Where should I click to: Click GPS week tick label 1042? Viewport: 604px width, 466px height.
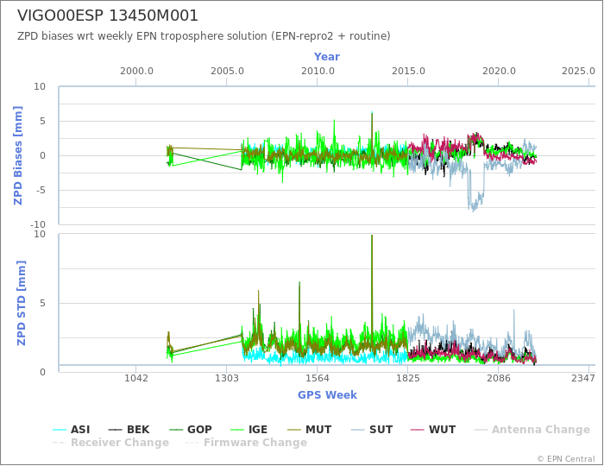pos(136,379)
